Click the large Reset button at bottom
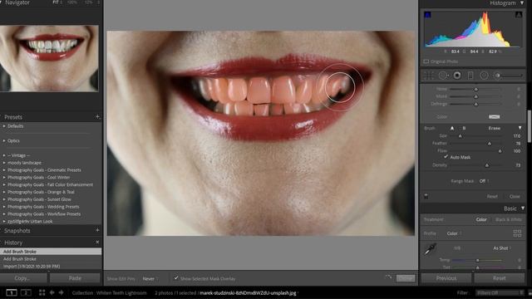Screen dimensions: 532x299 pos(499,278)
